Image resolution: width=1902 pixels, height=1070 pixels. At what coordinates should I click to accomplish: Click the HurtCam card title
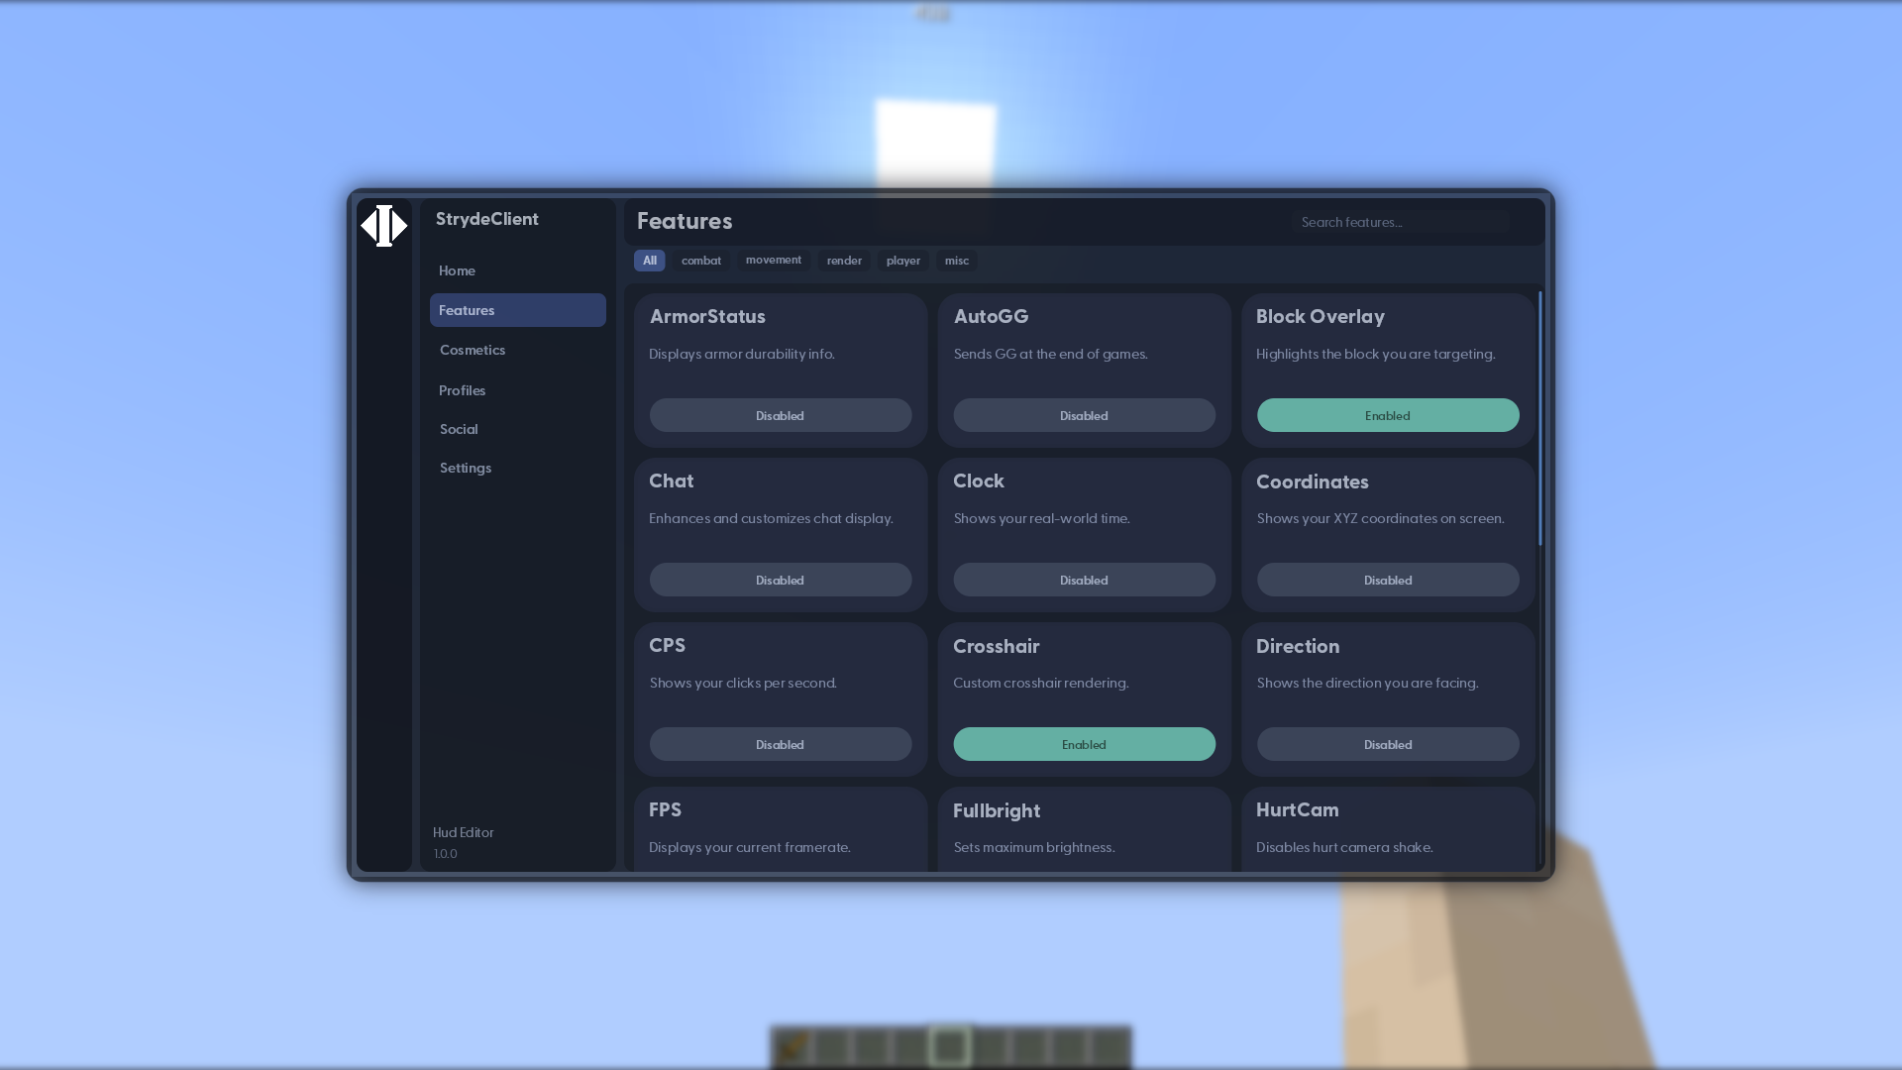point(1298,810)
